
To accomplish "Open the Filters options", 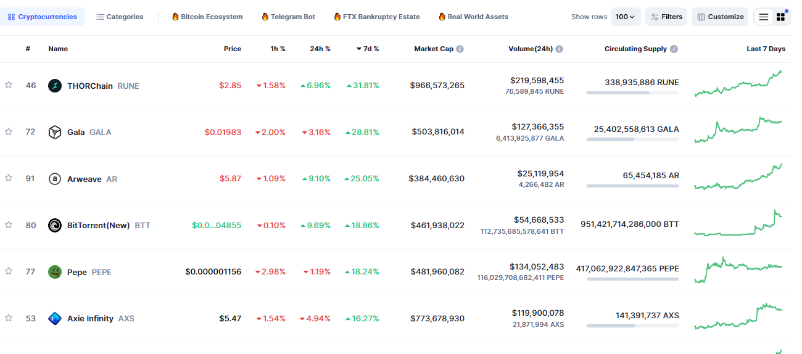I will 666,17.
